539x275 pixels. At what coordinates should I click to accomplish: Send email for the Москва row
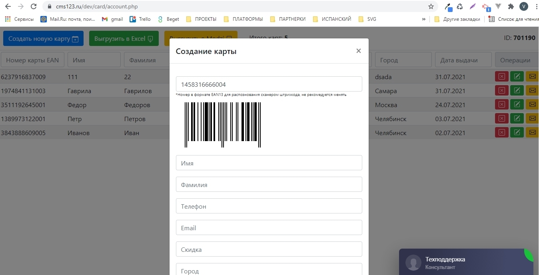[x=532, y=104]
